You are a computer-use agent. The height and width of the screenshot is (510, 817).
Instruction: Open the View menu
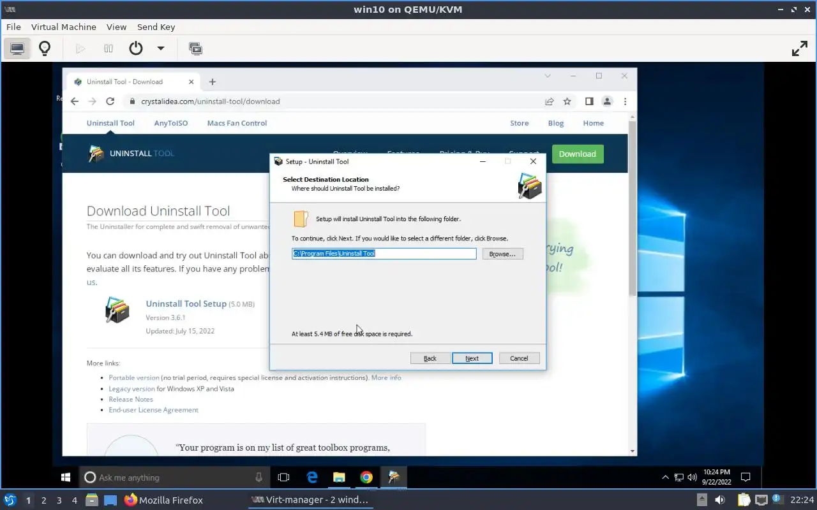116,27
